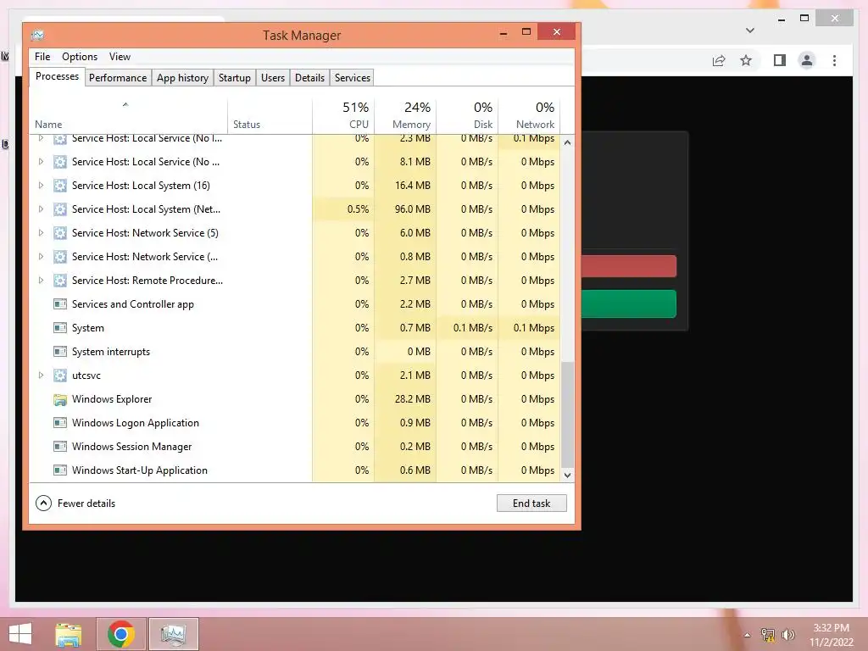Click the volume speaker tray icon
Image resolution: width=868 pixels, height=651 pixels.
[788, 635]
